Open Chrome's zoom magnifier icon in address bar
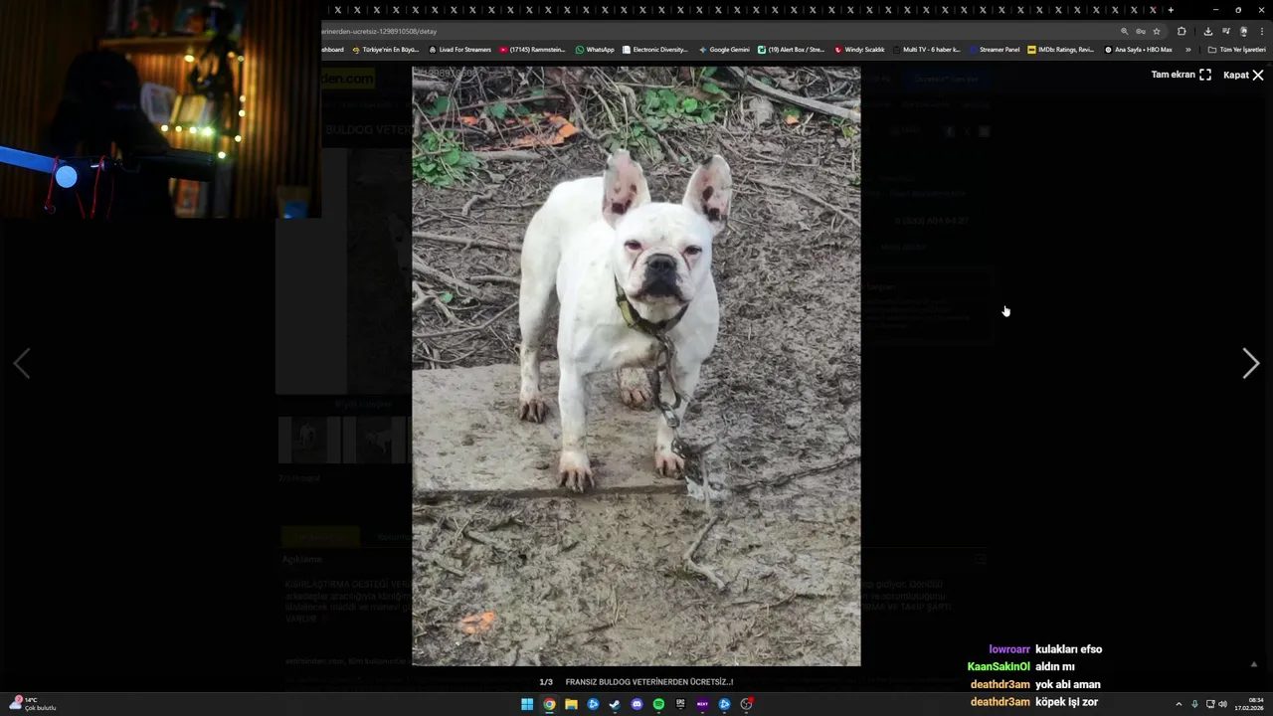Screen dimensions: 1273x716 coord(1125,31)
